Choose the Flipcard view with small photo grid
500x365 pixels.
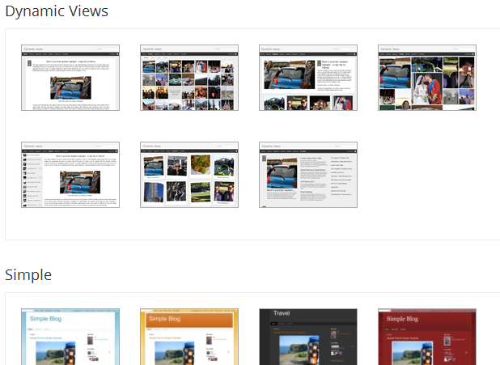(189, 78)
